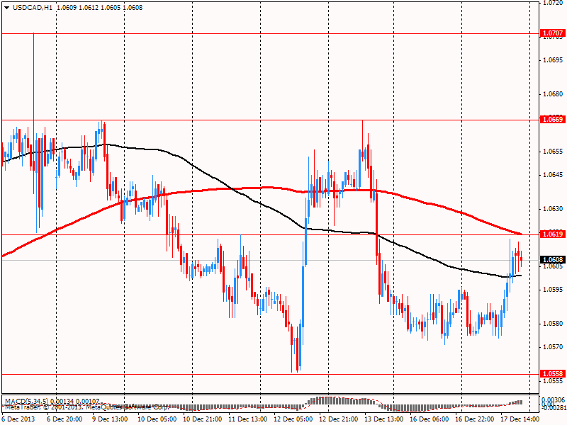Click the 11 Dec 13:00 time label
The width and height of the screenshot is (567, 425).
coord(247,419)
